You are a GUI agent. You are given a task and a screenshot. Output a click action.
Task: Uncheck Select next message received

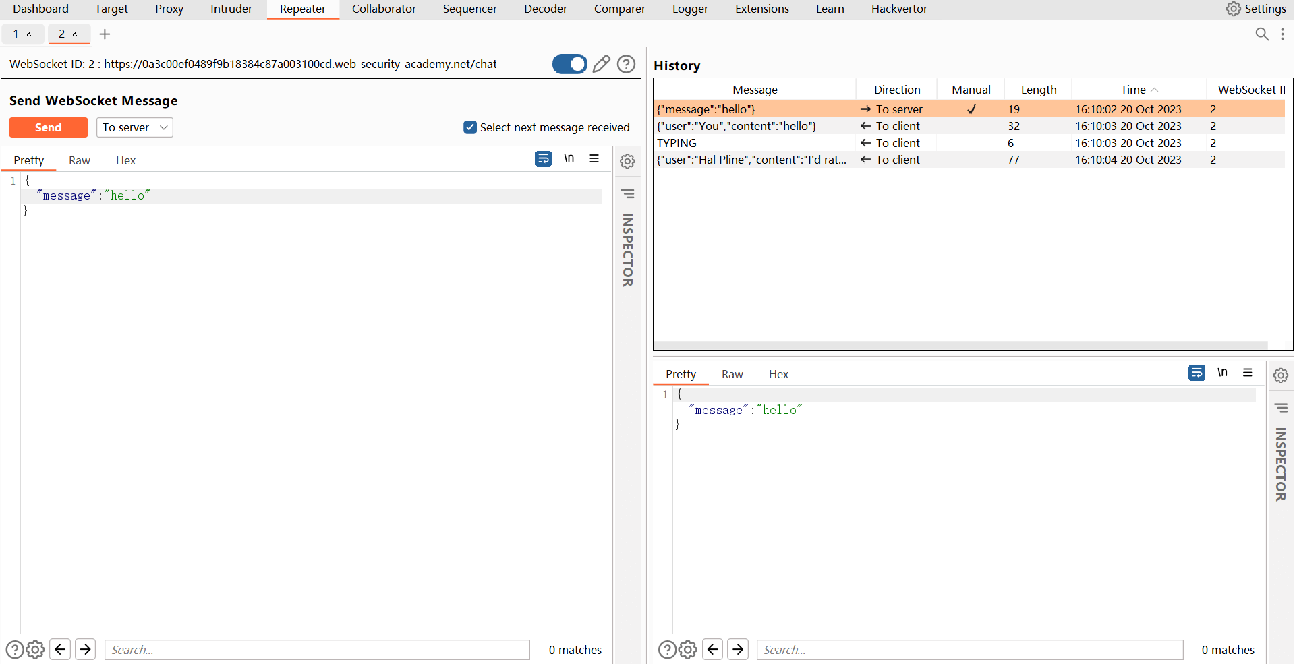click(470, 127)
